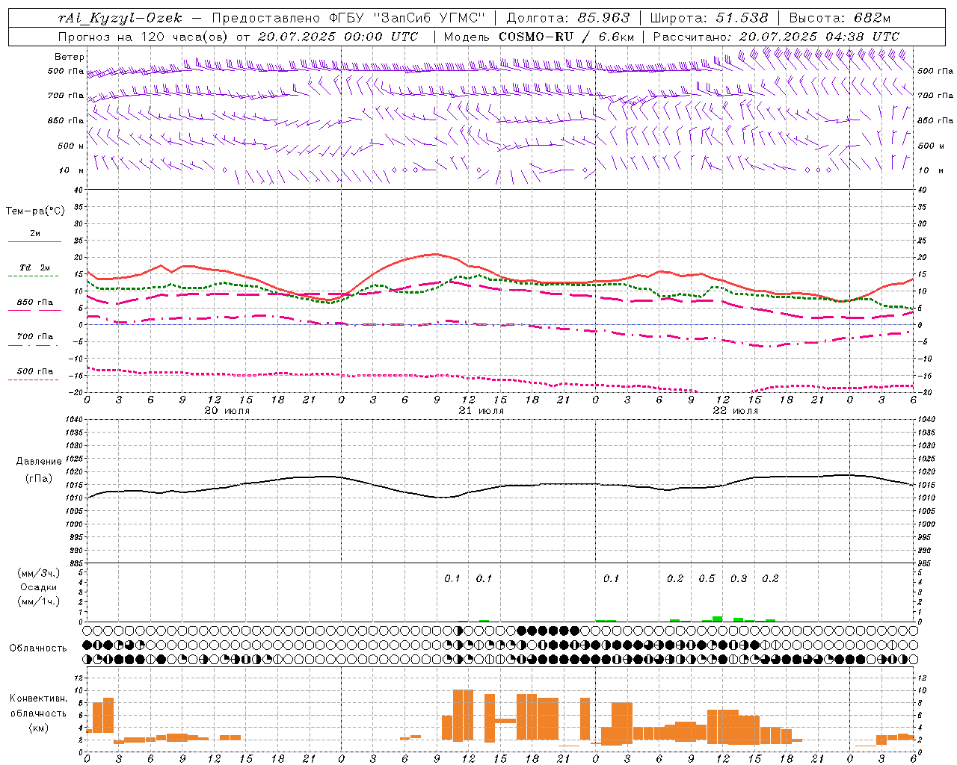Click the 22 июля date label
The image size is (957, 765).
coord(736,411)
